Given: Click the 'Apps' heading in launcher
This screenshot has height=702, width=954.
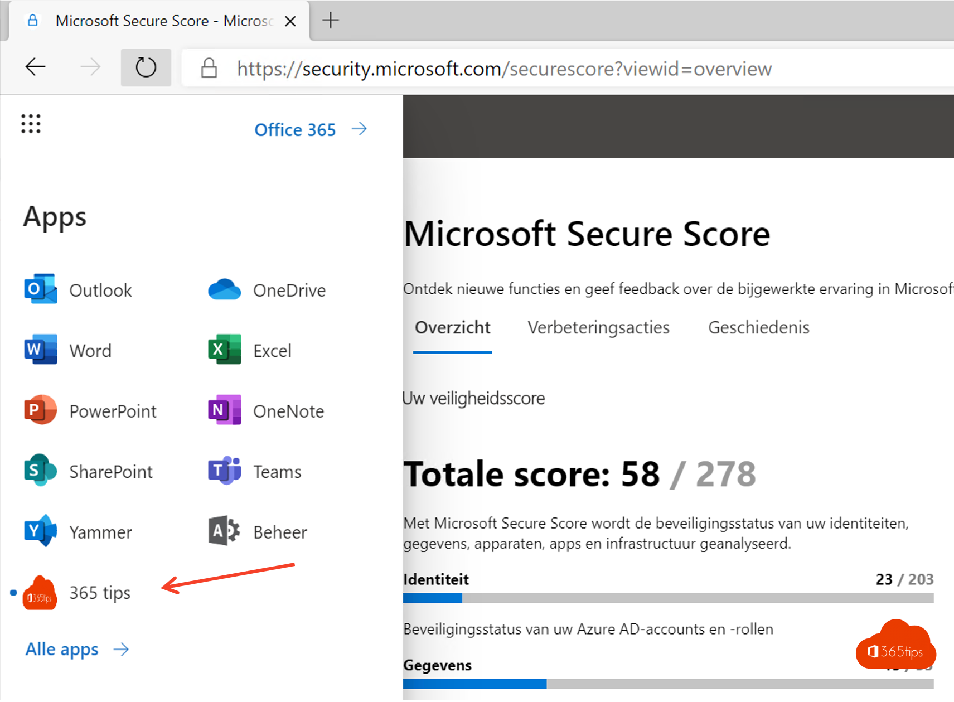Looking at the screenshot, I should click(x=55, y=217).
